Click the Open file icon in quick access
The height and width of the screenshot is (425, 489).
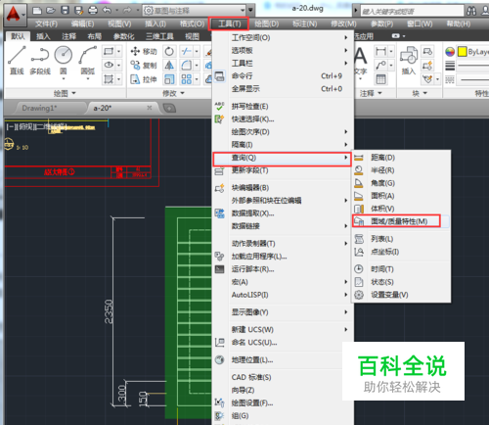click(51, 11)
